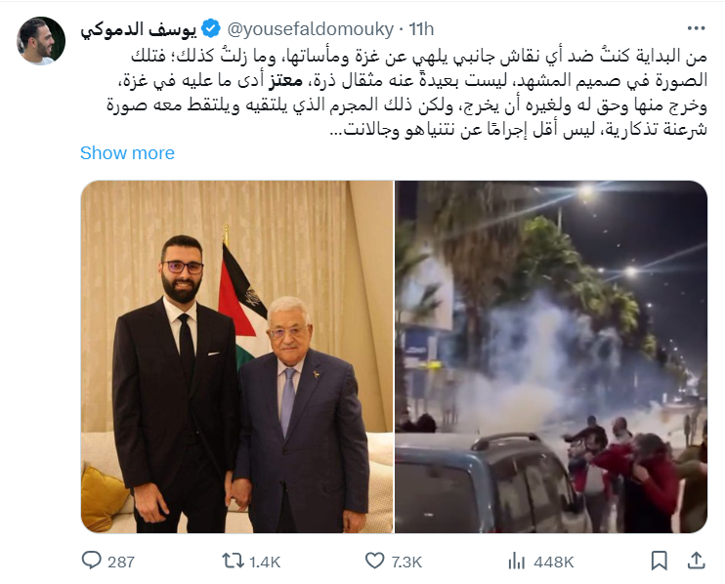This screenshot has width=725, height=584.
Task: Open view analytics bar chart icon
Action: click(517, 562)
